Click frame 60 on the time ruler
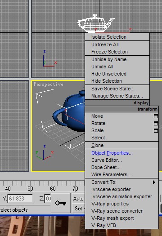Image resolution: width=162 pixels, height=236 pixels. [53, 189]
